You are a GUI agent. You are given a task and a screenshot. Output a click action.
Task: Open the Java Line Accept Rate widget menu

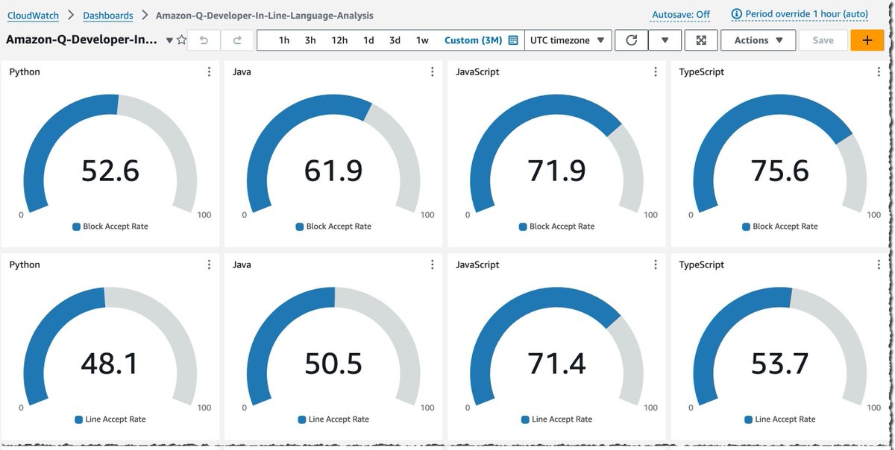(432, 264)
